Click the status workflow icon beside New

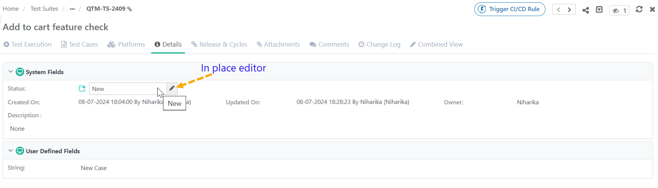tap(82, 89)
